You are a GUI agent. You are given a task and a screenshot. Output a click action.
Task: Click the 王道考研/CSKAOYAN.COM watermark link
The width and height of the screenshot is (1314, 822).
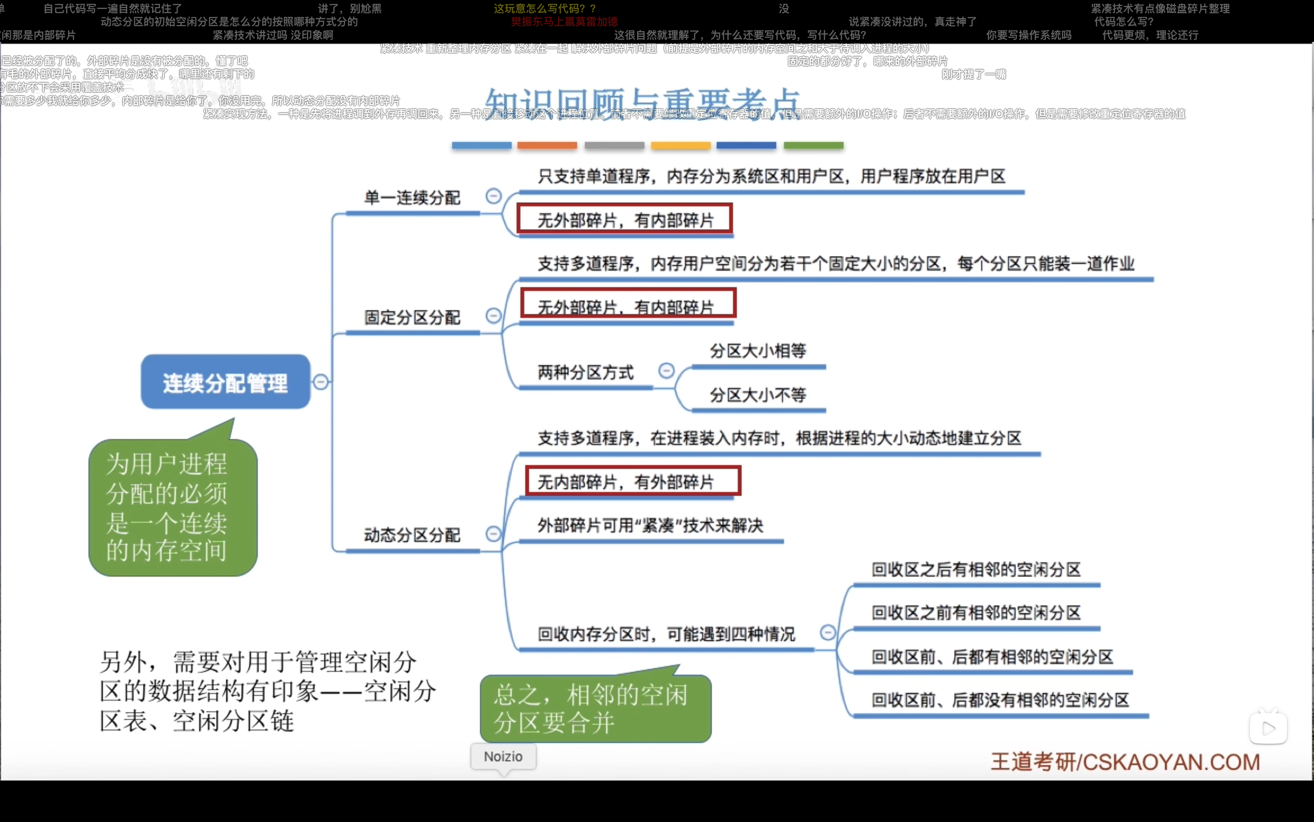pyautogui.click(x=1125, y=762)
